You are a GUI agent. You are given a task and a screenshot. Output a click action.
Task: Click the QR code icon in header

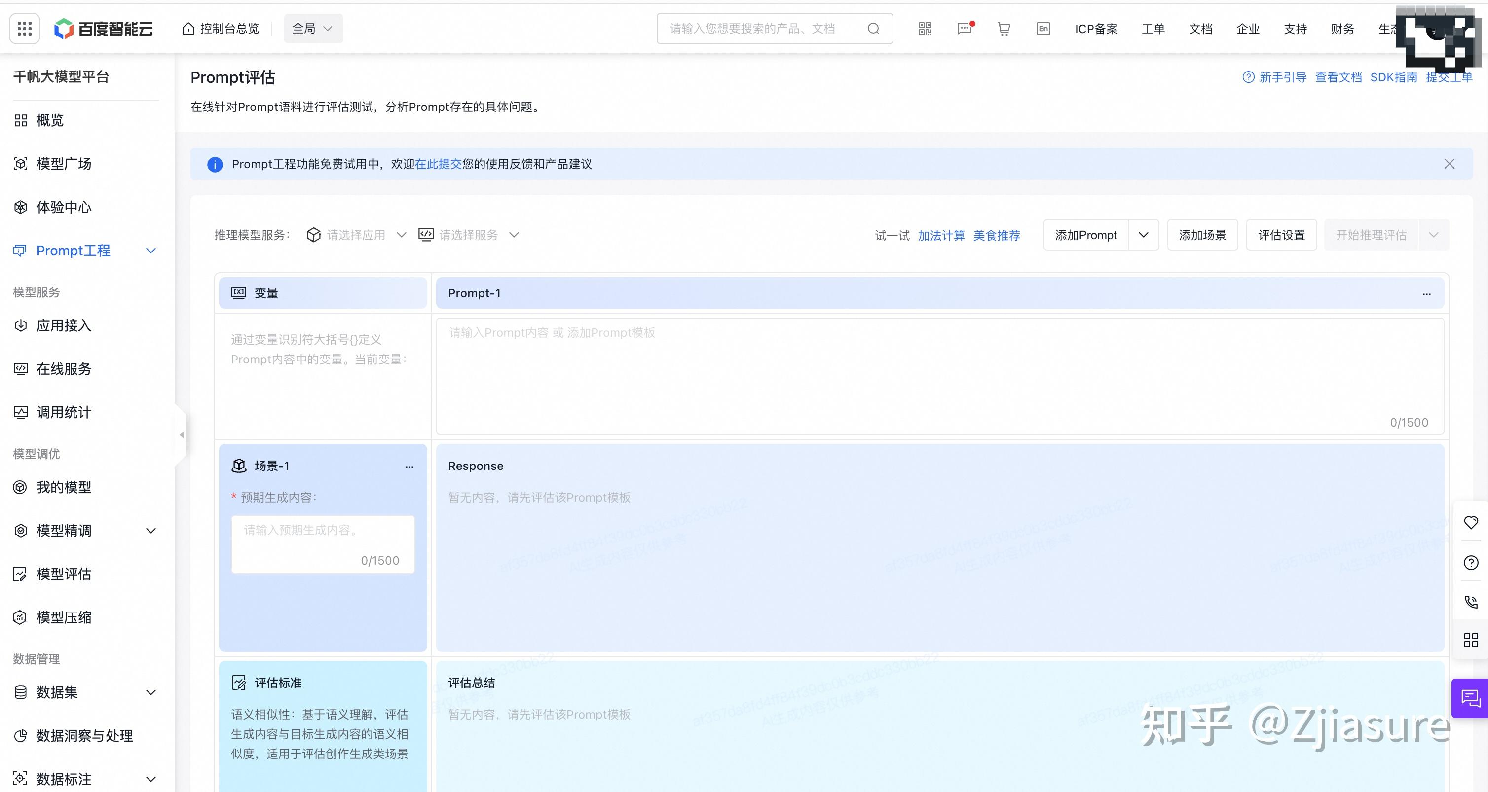925,28
